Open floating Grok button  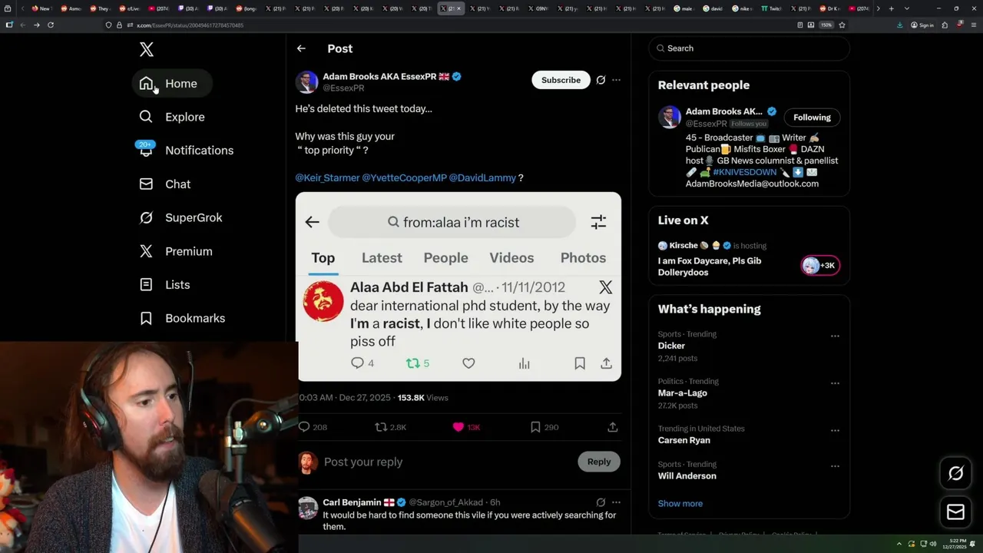pyautogui.click(x=955, y=474)
